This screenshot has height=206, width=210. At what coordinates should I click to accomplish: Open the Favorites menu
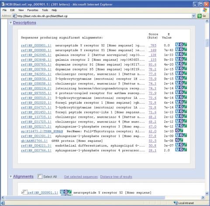[33, 10]
